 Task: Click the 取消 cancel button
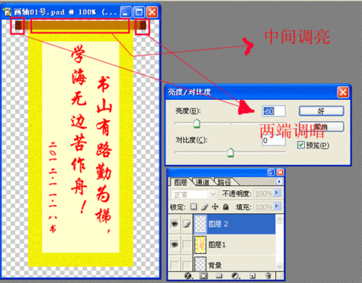tap(321, 127)
